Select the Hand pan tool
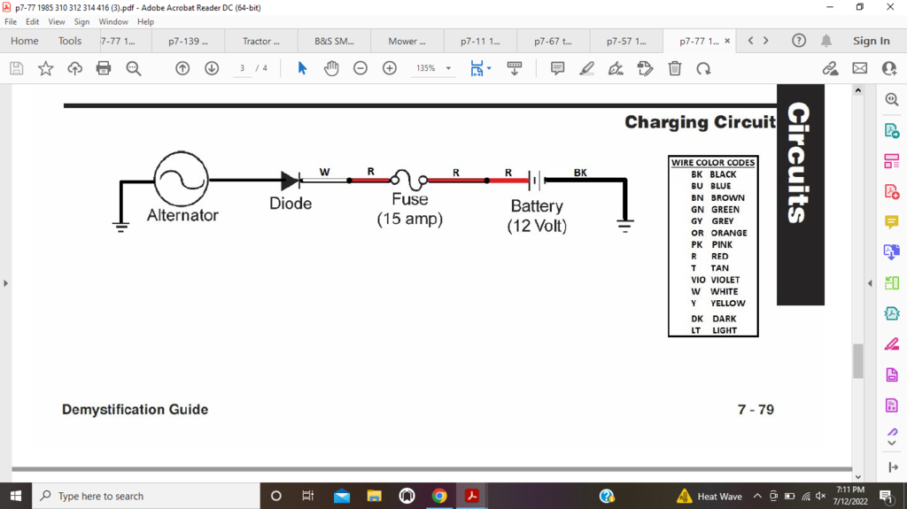This screenshot has height=509, width=907. click(331, 68)
